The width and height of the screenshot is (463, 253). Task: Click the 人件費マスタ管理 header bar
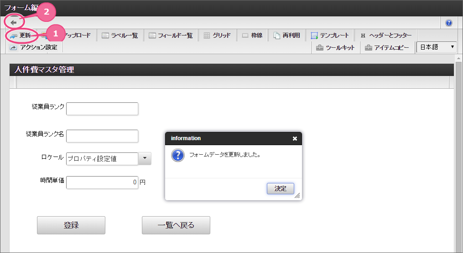(x=232, y=70)
